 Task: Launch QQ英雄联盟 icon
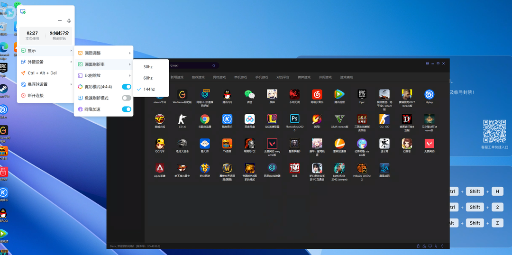pos(272,119)
